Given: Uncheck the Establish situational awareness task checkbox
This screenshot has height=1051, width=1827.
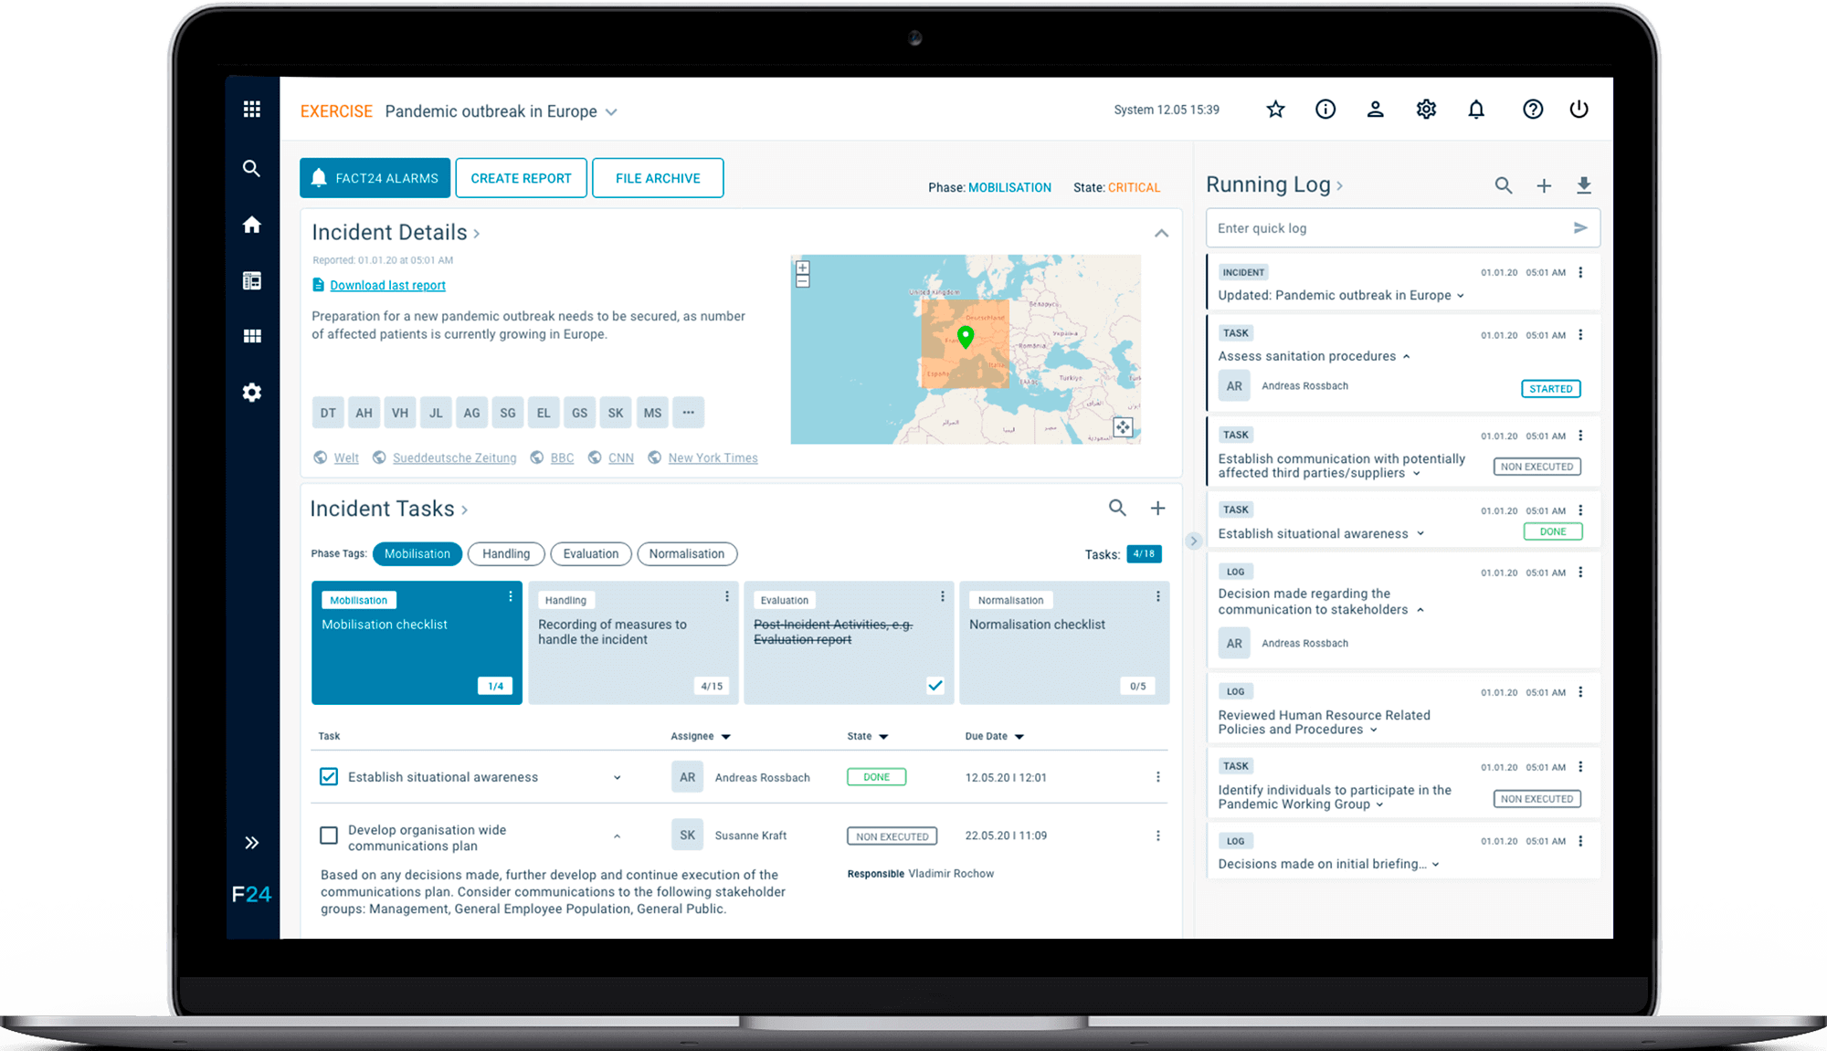Looking at the screenshot, I should click(328, 777).
